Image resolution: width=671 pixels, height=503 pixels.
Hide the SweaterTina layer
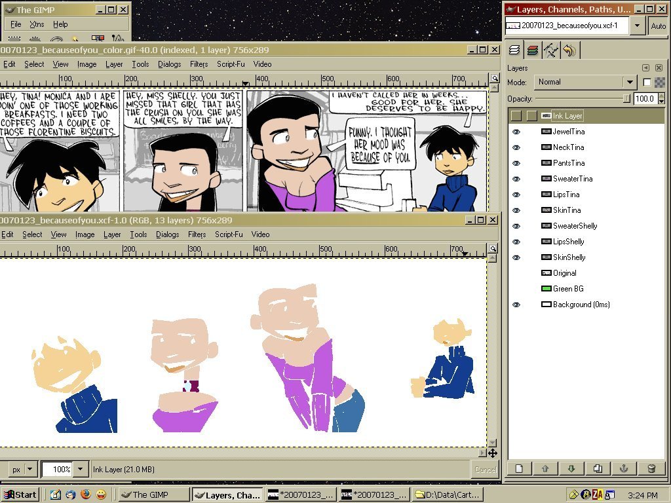tap(516, 179)
